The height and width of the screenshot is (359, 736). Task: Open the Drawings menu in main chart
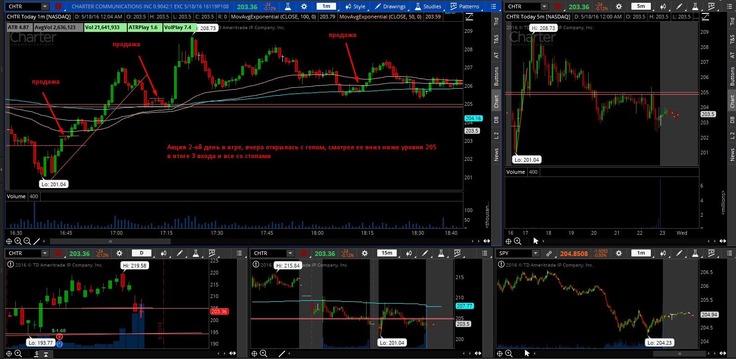pos(390,6)
